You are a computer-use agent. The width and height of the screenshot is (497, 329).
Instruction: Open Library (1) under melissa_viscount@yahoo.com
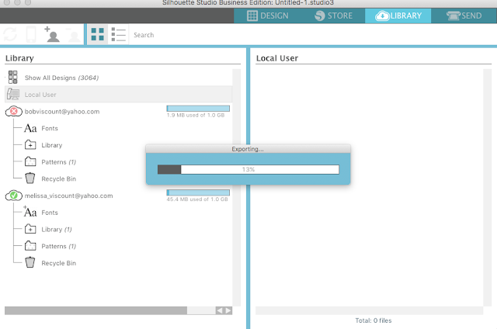pyautogui.click(x=57, y=229)
